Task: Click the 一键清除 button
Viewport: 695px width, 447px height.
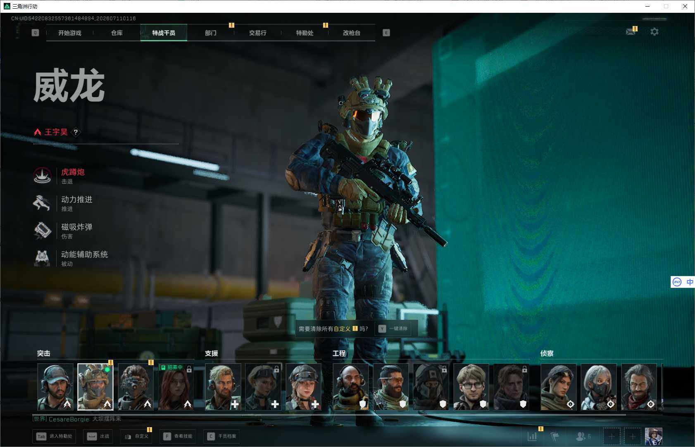Action: (x=393, y=329)
